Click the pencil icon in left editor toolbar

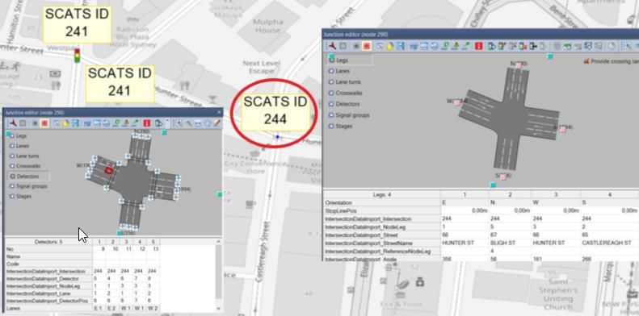217,123
